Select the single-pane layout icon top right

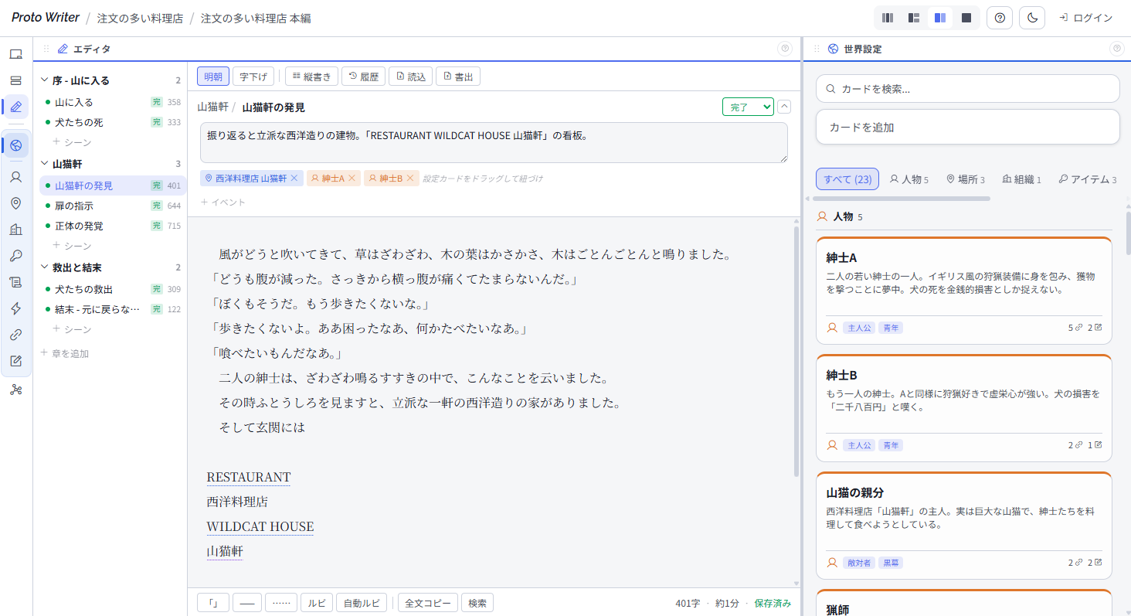point(966,17)
